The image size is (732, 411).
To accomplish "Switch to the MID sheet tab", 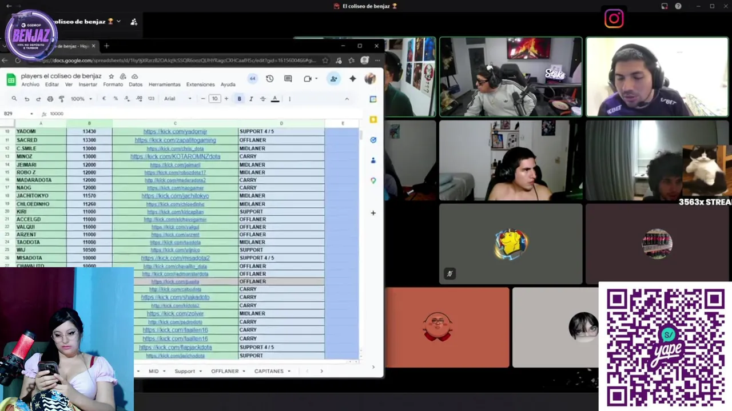I will tap(153, 371).
